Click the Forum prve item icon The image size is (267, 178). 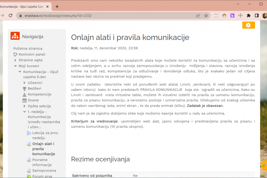coord(29,176)
